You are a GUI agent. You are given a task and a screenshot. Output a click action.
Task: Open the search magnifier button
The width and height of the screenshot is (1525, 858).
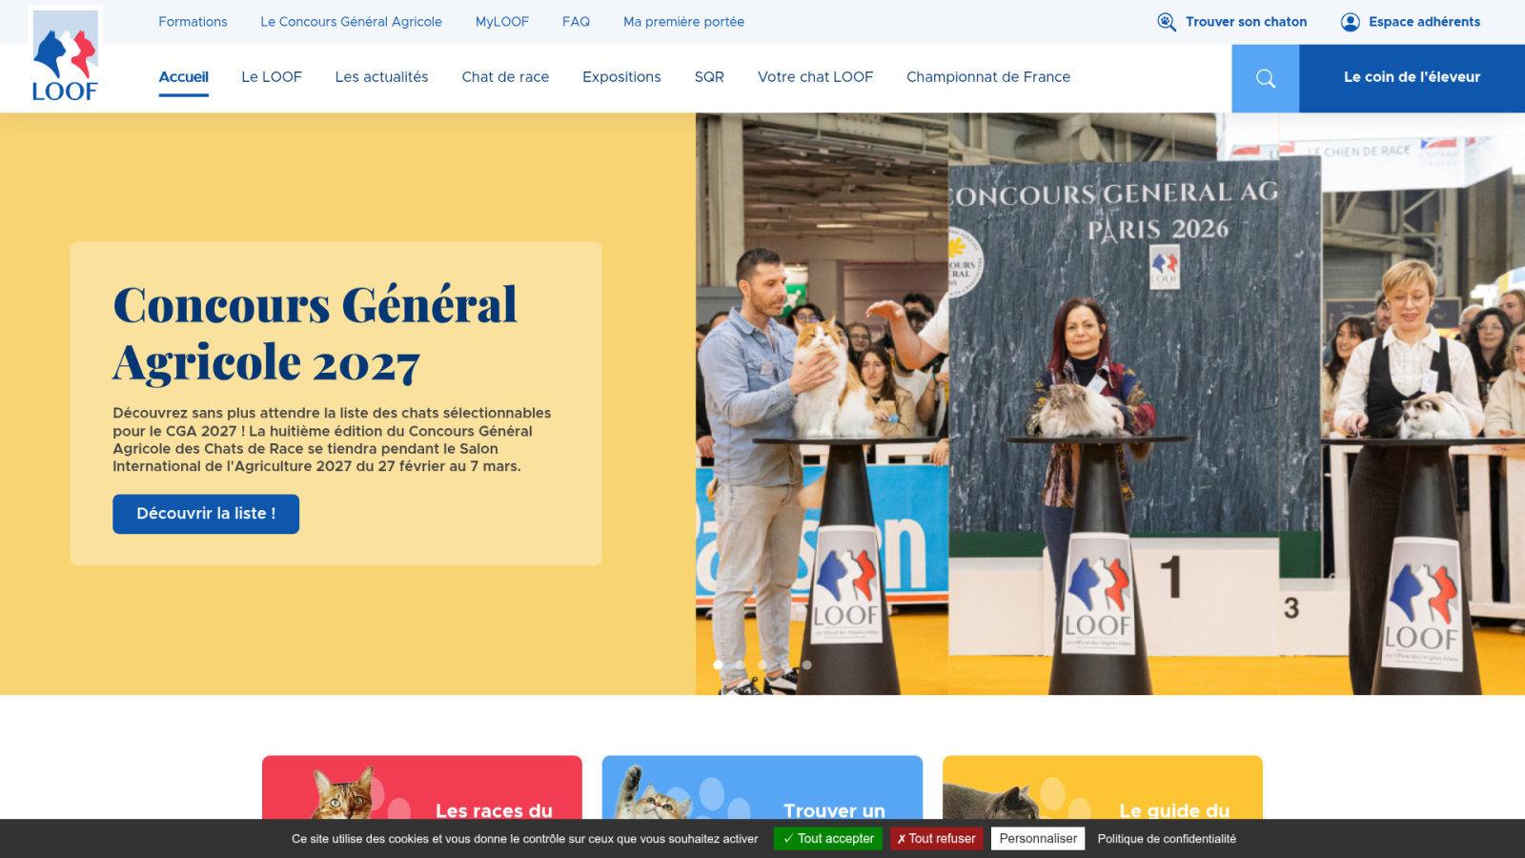1265,78
